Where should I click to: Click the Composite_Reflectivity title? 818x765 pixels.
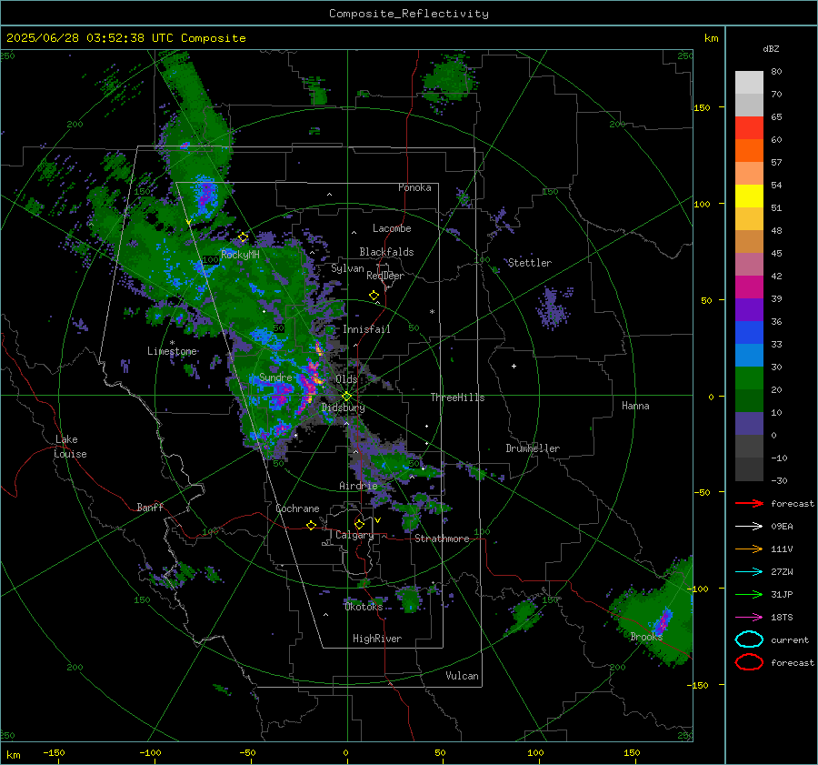(x=409, y=14)
